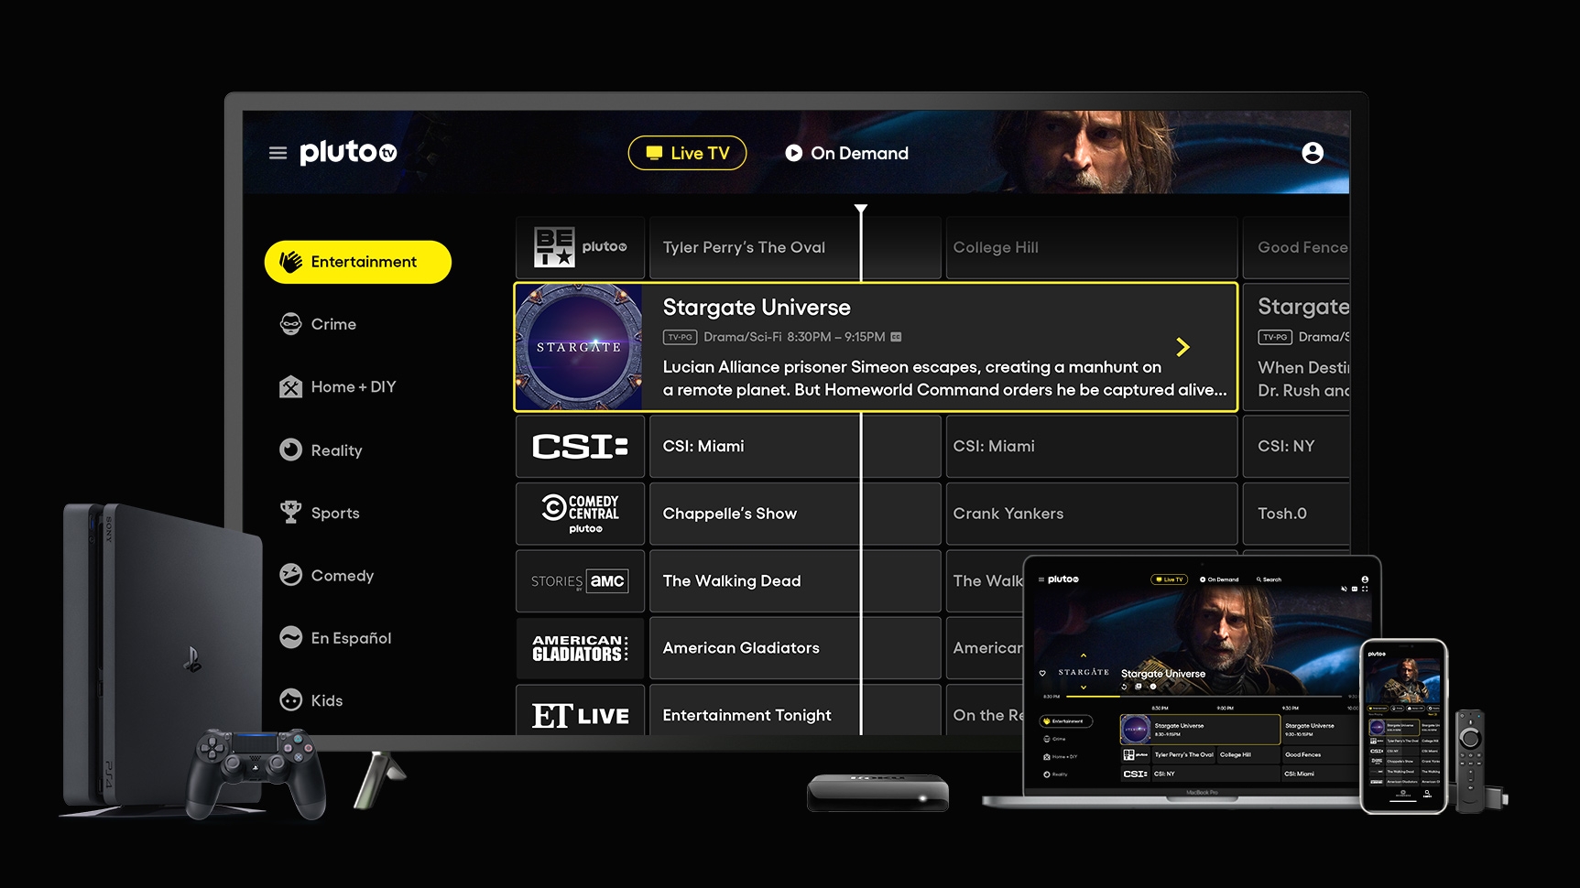Switch viewing mode to On Demand
This screenshot has width=1580, height=888.
coord(846,153)
